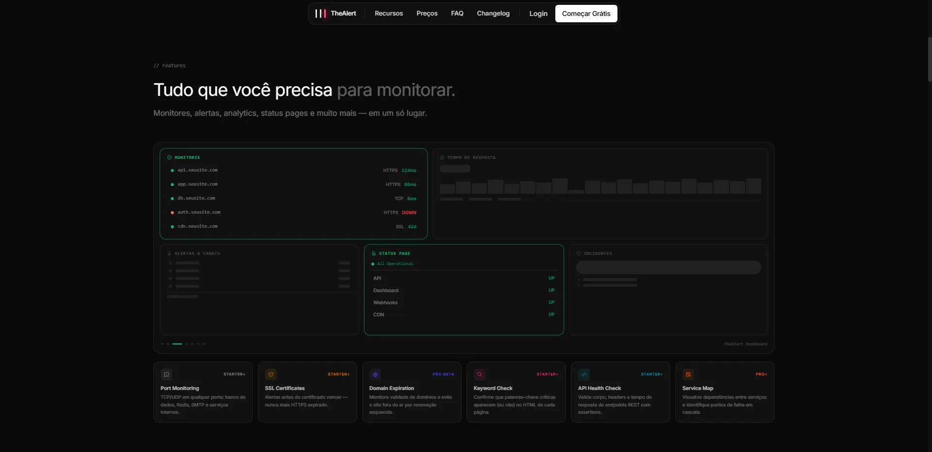The height and width of the screenshot is (452, 932).
Task: Click the API row in Status Page
Action: (x=464, y=278)
